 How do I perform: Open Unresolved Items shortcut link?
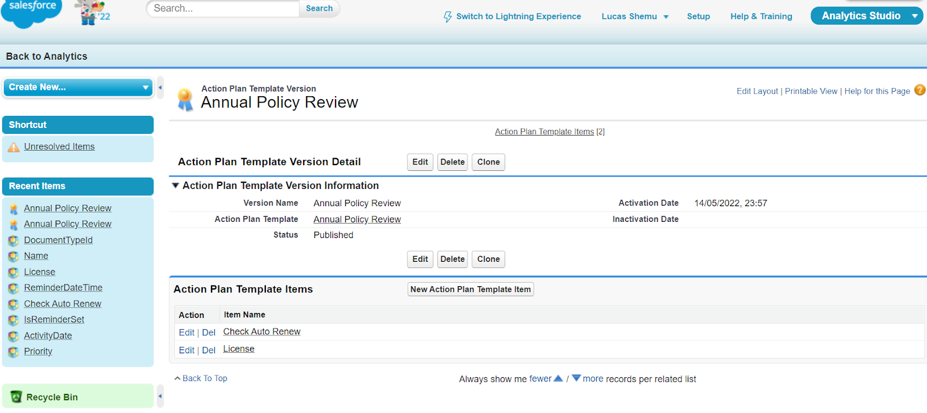pos(59,147)
